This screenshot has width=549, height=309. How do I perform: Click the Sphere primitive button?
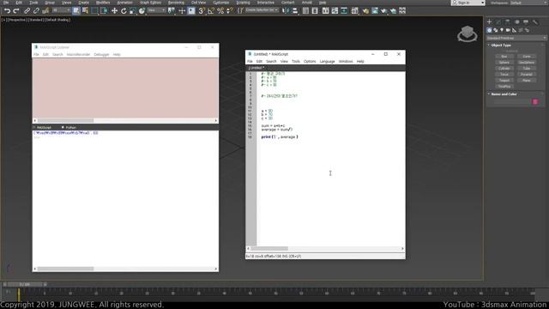(x=504, y=63)
